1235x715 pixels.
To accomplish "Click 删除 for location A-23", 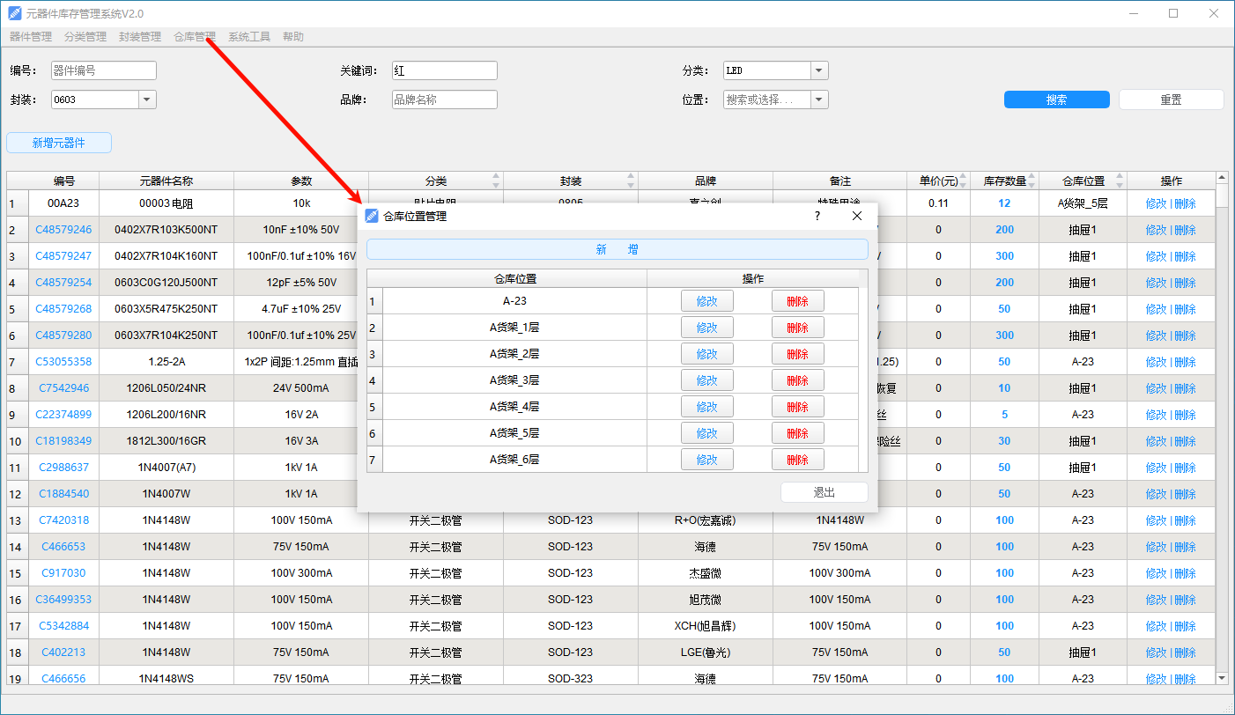I will [798, 301].
